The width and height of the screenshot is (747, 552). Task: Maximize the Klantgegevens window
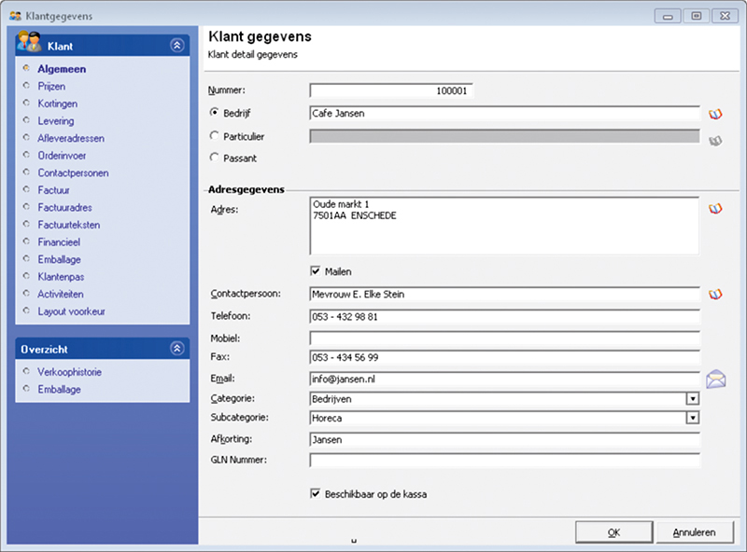[696, 16]
